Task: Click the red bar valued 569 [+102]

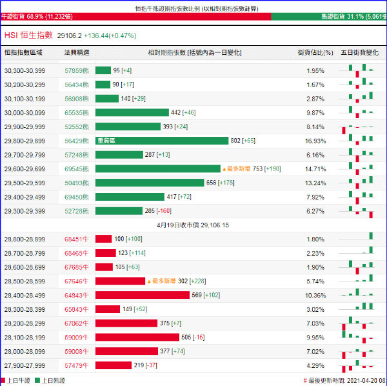Action: point(143,295)
